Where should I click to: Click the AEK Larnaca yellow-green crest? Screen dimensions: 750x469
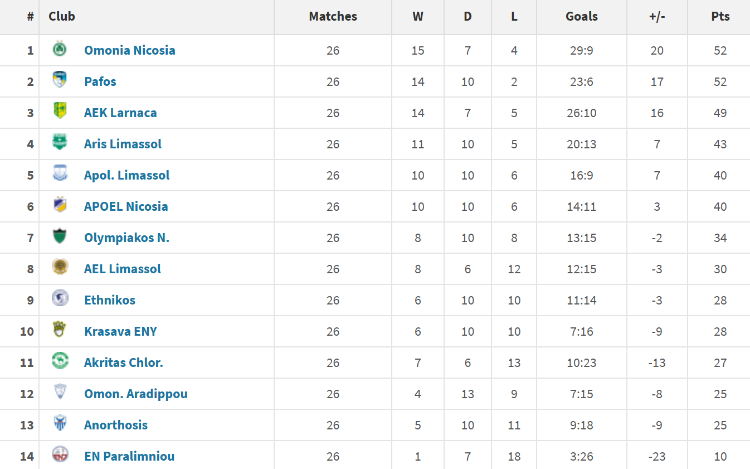[x=60, y=112]
